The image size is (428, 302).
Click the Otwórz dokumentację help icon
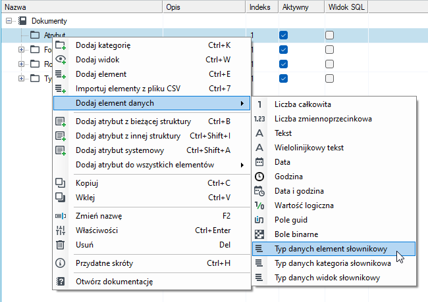pos(61,282)
